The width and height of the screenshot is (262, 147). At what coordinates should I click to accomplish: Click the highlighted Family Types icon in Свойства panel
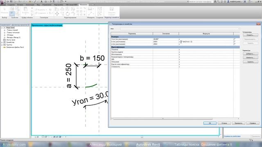(x=12, y=13)
